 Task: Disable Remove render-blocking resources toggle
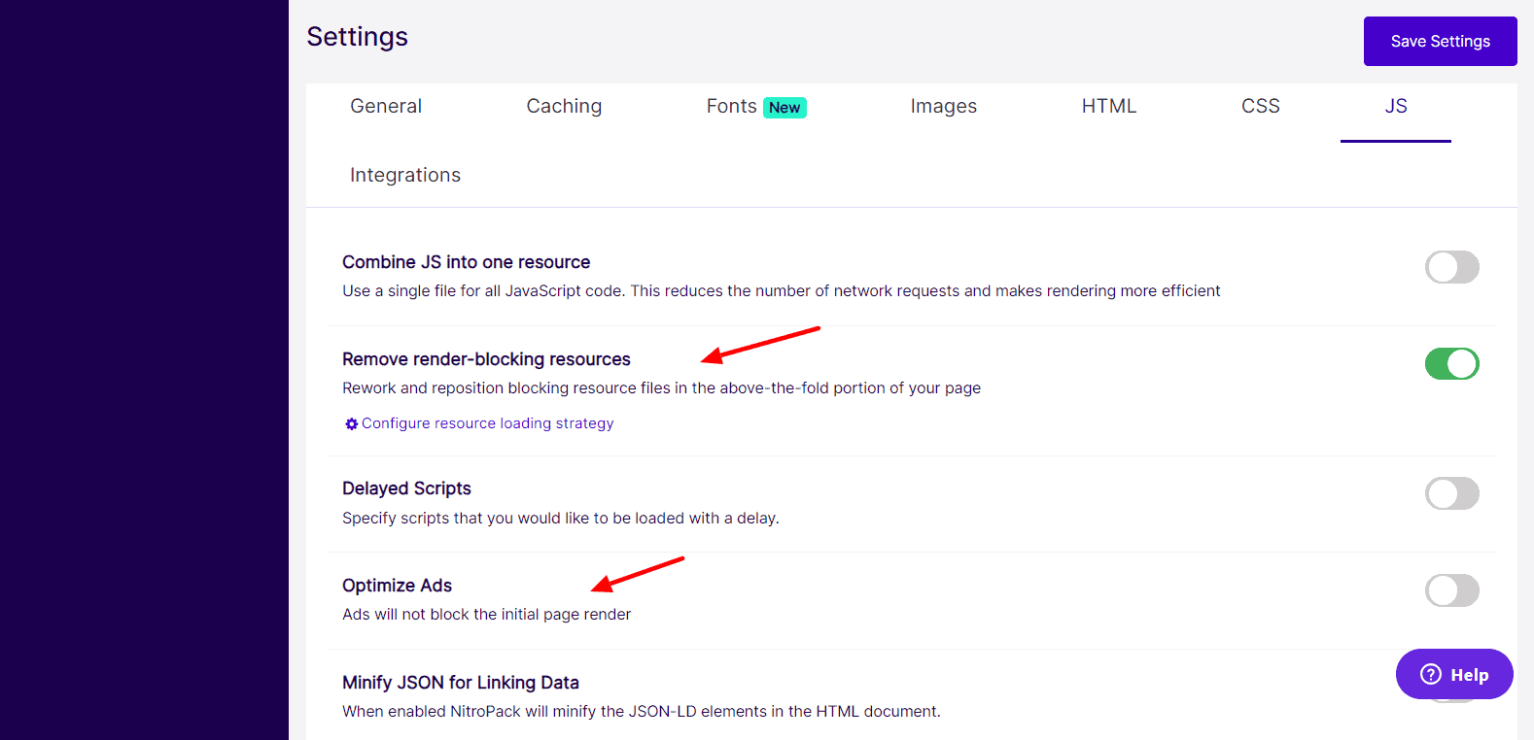(1452, 364)
